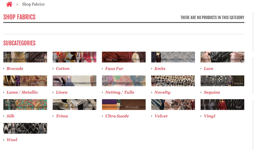Open the Trims ribbon thumbnail
Viewport: 254px width, 150px height.
(75, 105)
